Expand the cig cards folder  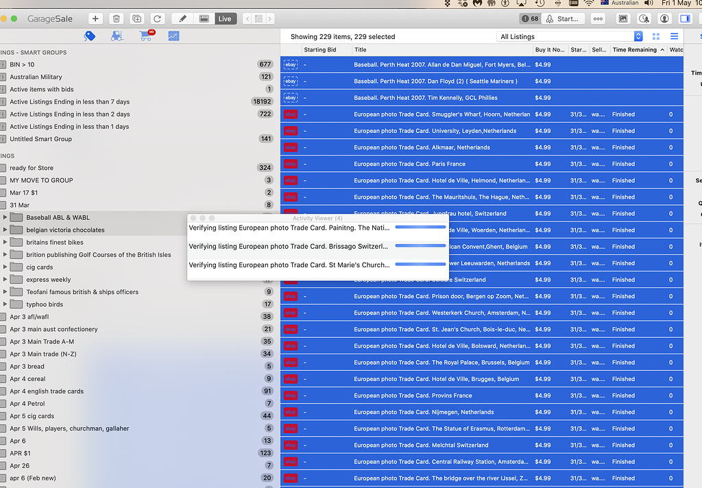pos(5,267)
